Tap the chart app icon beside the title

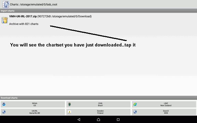pyautogui.click(x=5, y=4)
